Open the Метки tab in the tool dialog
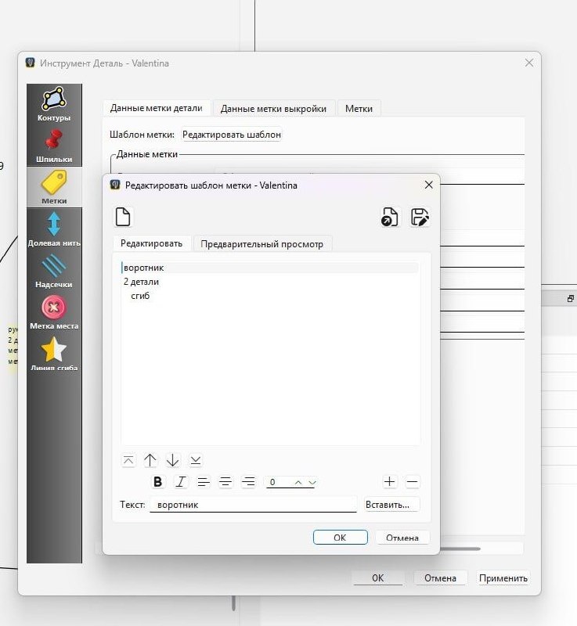This screenshot has height=626, width=577. pyautogui.click(x=359, y=109)
